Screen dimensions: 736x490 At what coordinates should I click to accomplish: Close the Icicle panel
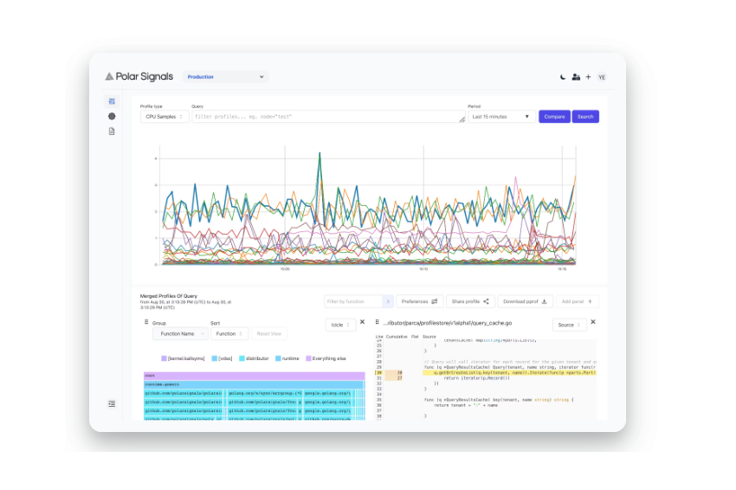(362, 322)
